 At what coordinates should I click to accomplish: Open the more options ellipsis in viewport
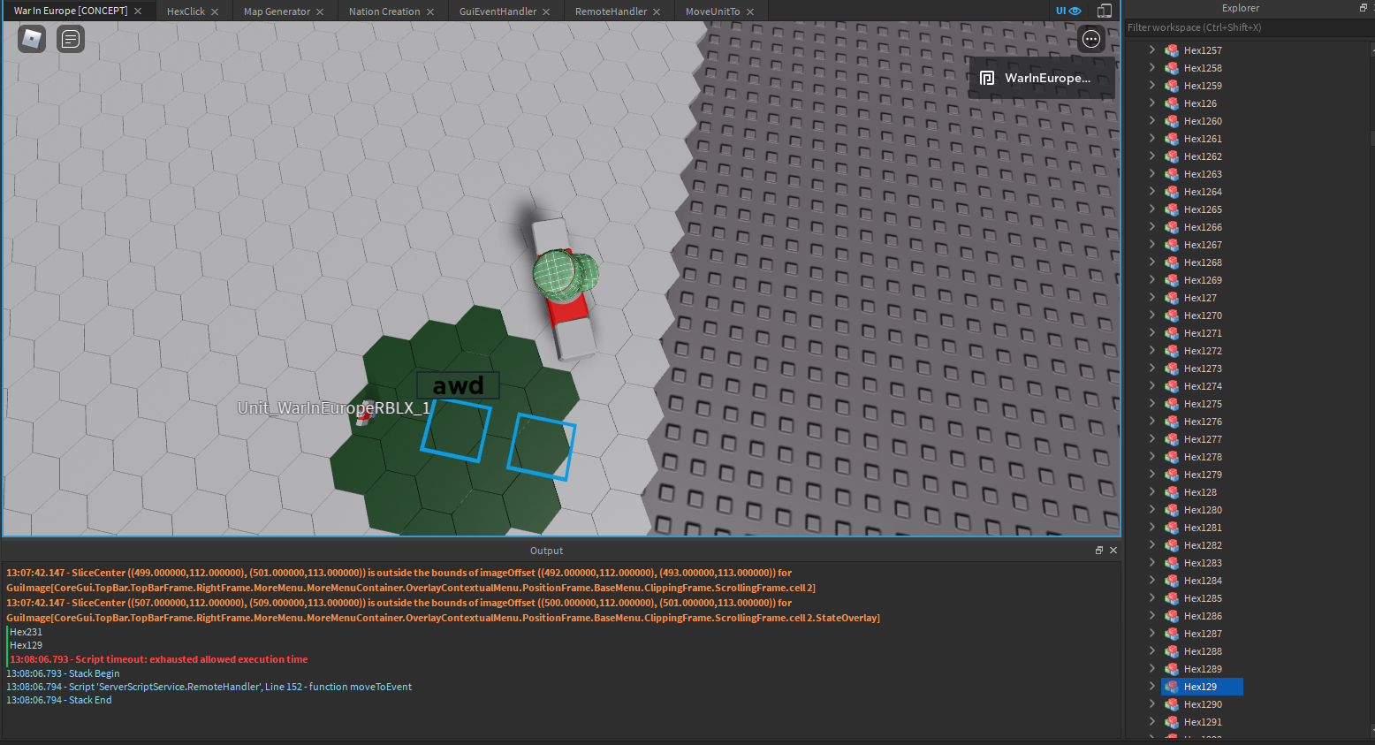(1091, 39)
